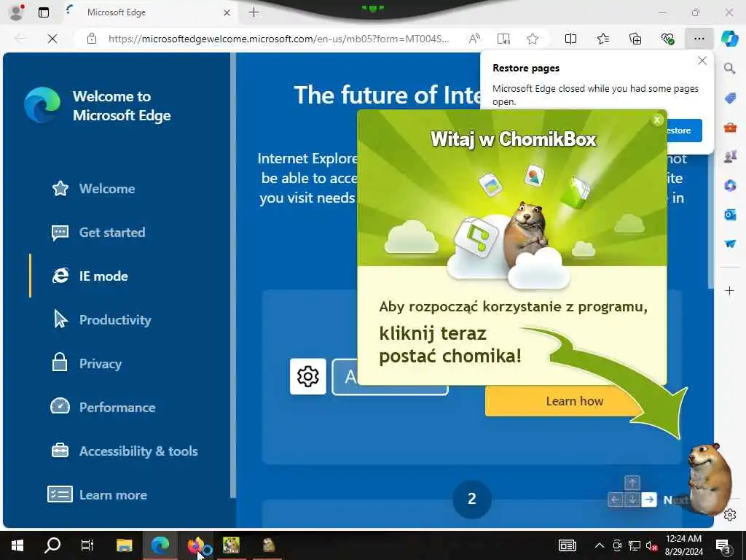
Task: Open the Windows Start menu
Action: click(x=17, y=545)
